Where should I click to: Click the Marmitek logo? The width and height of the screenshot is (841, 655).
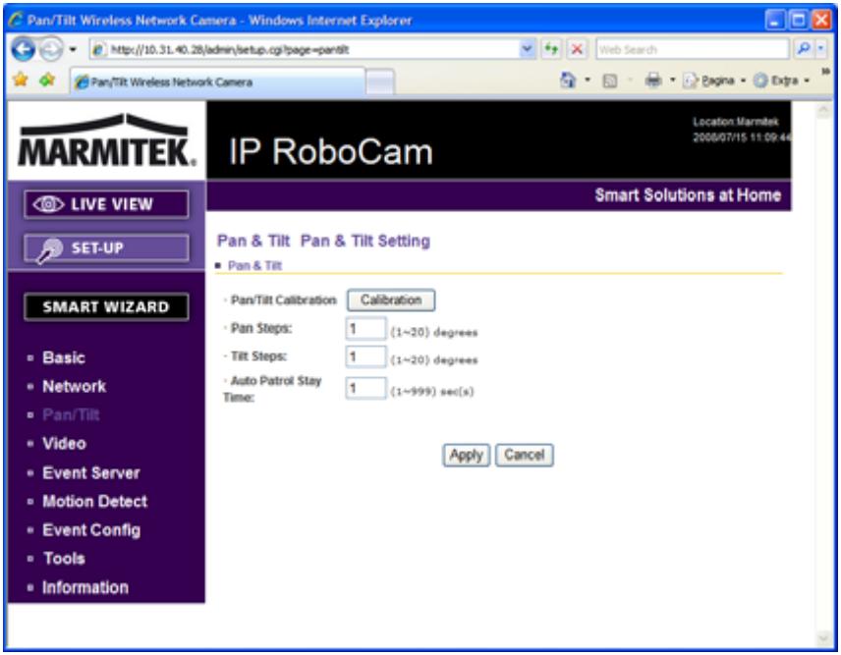click(107, 140)
